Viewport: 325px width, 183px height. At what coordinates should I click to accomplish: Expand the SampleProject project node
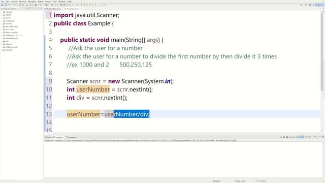[x=2, y=38]
